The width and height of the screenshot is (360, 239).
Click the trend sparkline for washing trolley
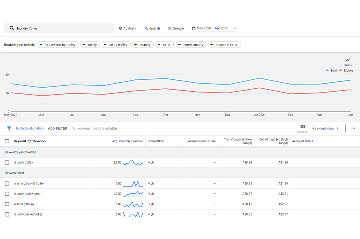click(x=133, y=204)
